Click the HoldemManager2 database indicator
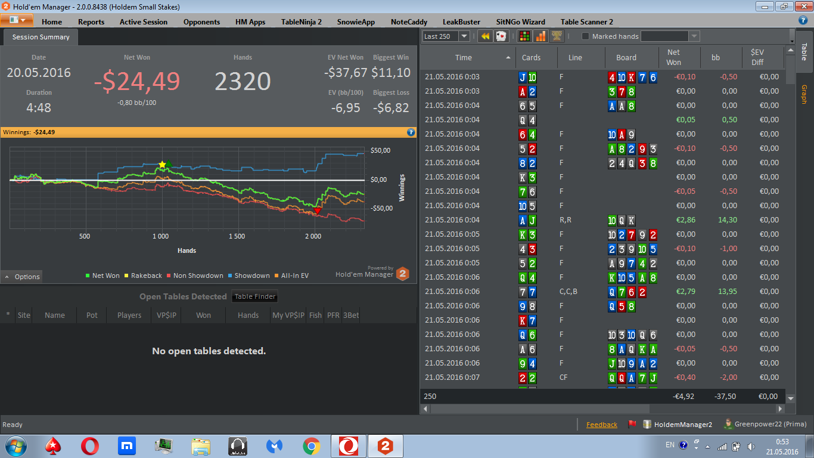 (x=678, y=425)
